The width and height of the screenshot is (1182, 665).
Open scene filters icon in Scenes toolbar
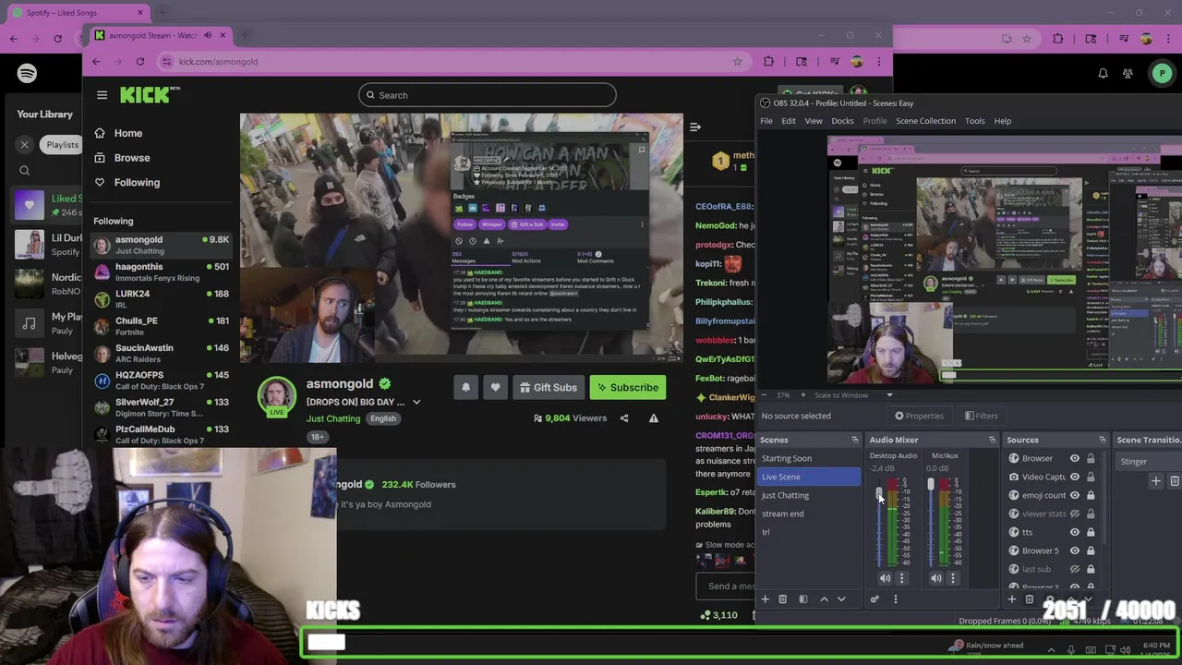pyautogui.click(x=803, y=599)
